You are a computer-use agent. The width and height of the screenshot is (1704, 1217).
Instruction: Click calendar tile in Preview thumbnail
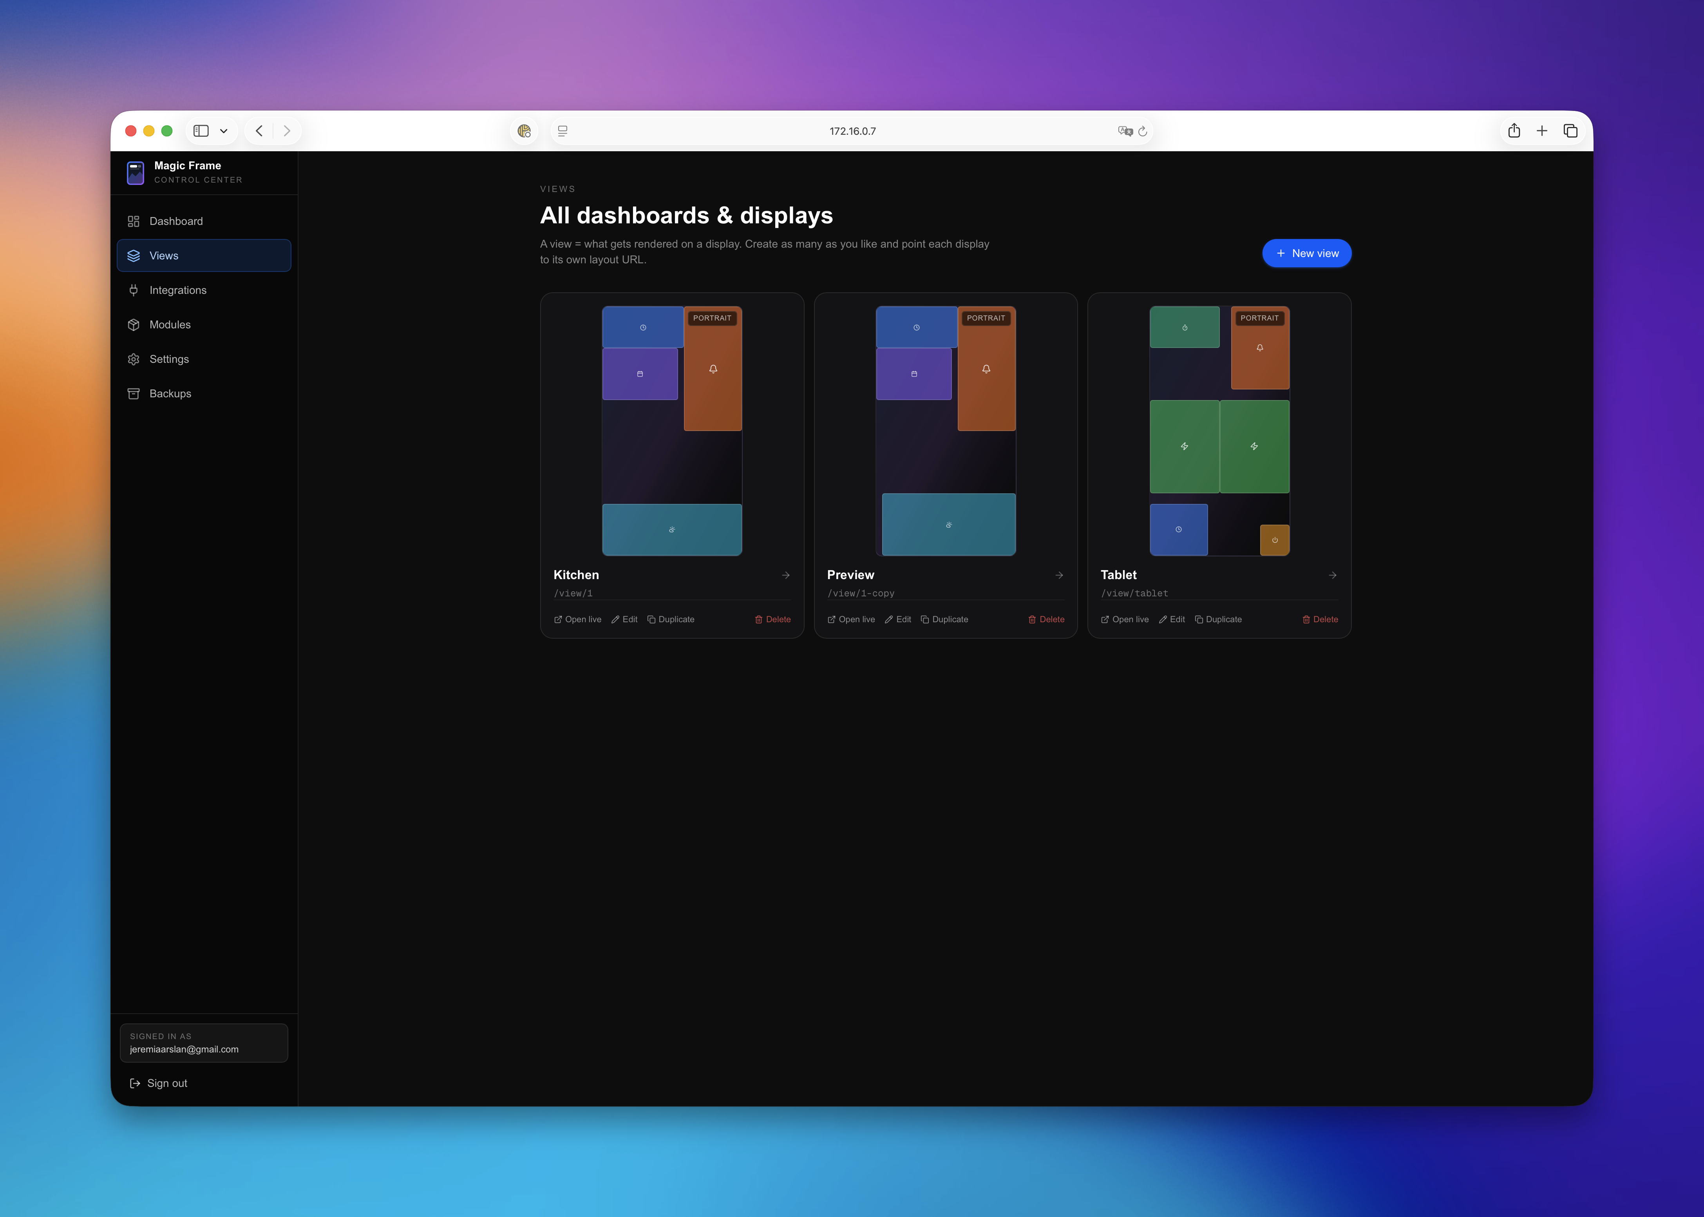[x=914, y=374]
